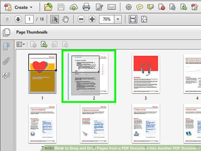Click the Print icon in toolbar

(86, 7)
